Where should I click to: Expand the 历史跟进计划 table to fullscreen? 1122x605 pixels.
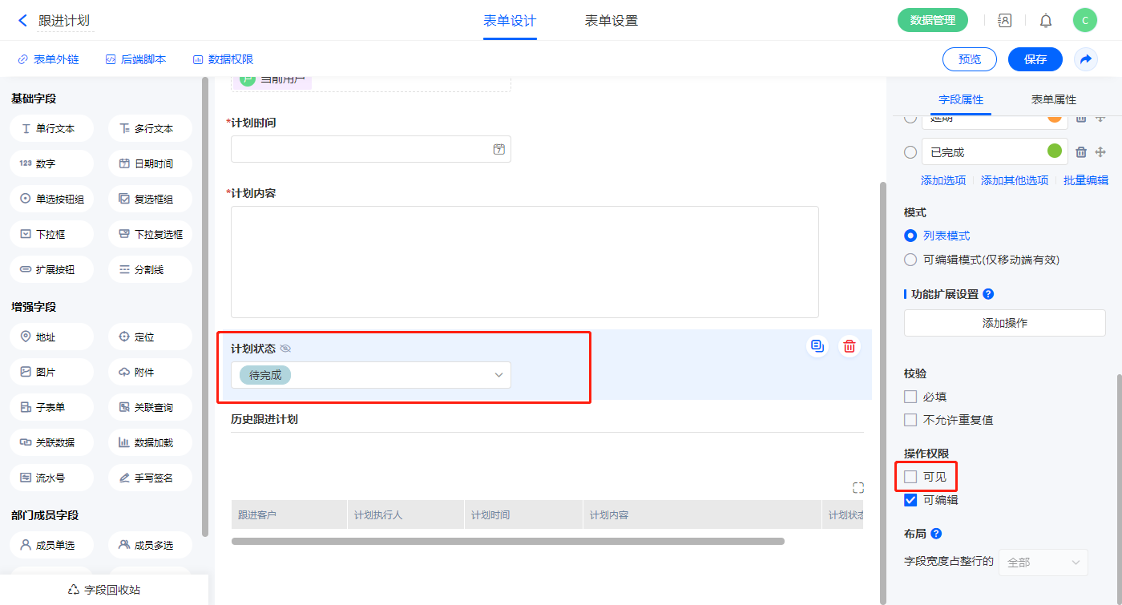click(x=858, y=488)
